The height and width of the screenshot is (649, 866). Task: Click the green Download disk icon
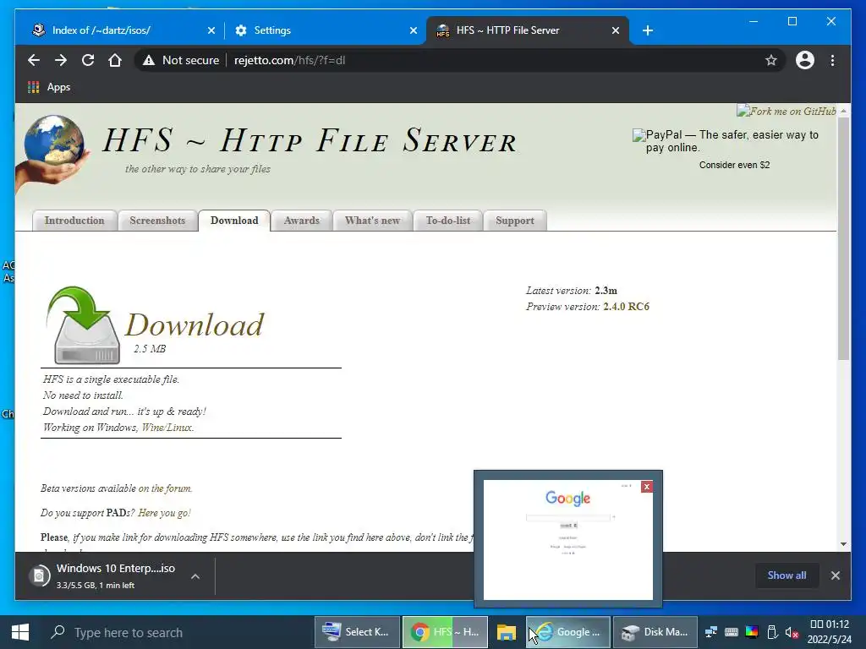tap(84, 325)
